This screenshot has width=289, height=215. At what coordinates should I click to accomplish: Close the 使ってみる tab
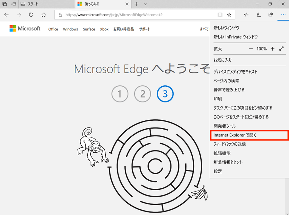pos(127,4)
